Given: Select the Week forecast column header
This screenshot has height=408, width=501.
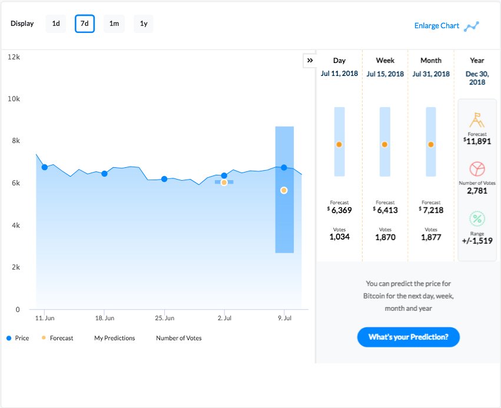Looking at the screenshot, I should coord(385,61).
